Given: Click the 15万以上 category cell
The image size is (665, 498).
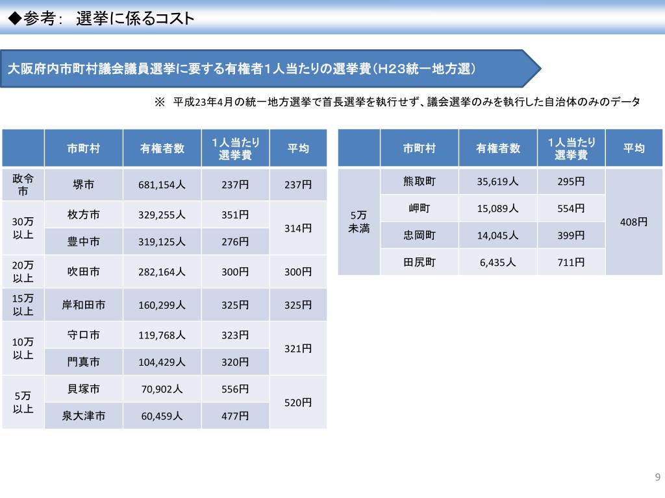Looking at the screenshot, I should (x=23, y=305).
